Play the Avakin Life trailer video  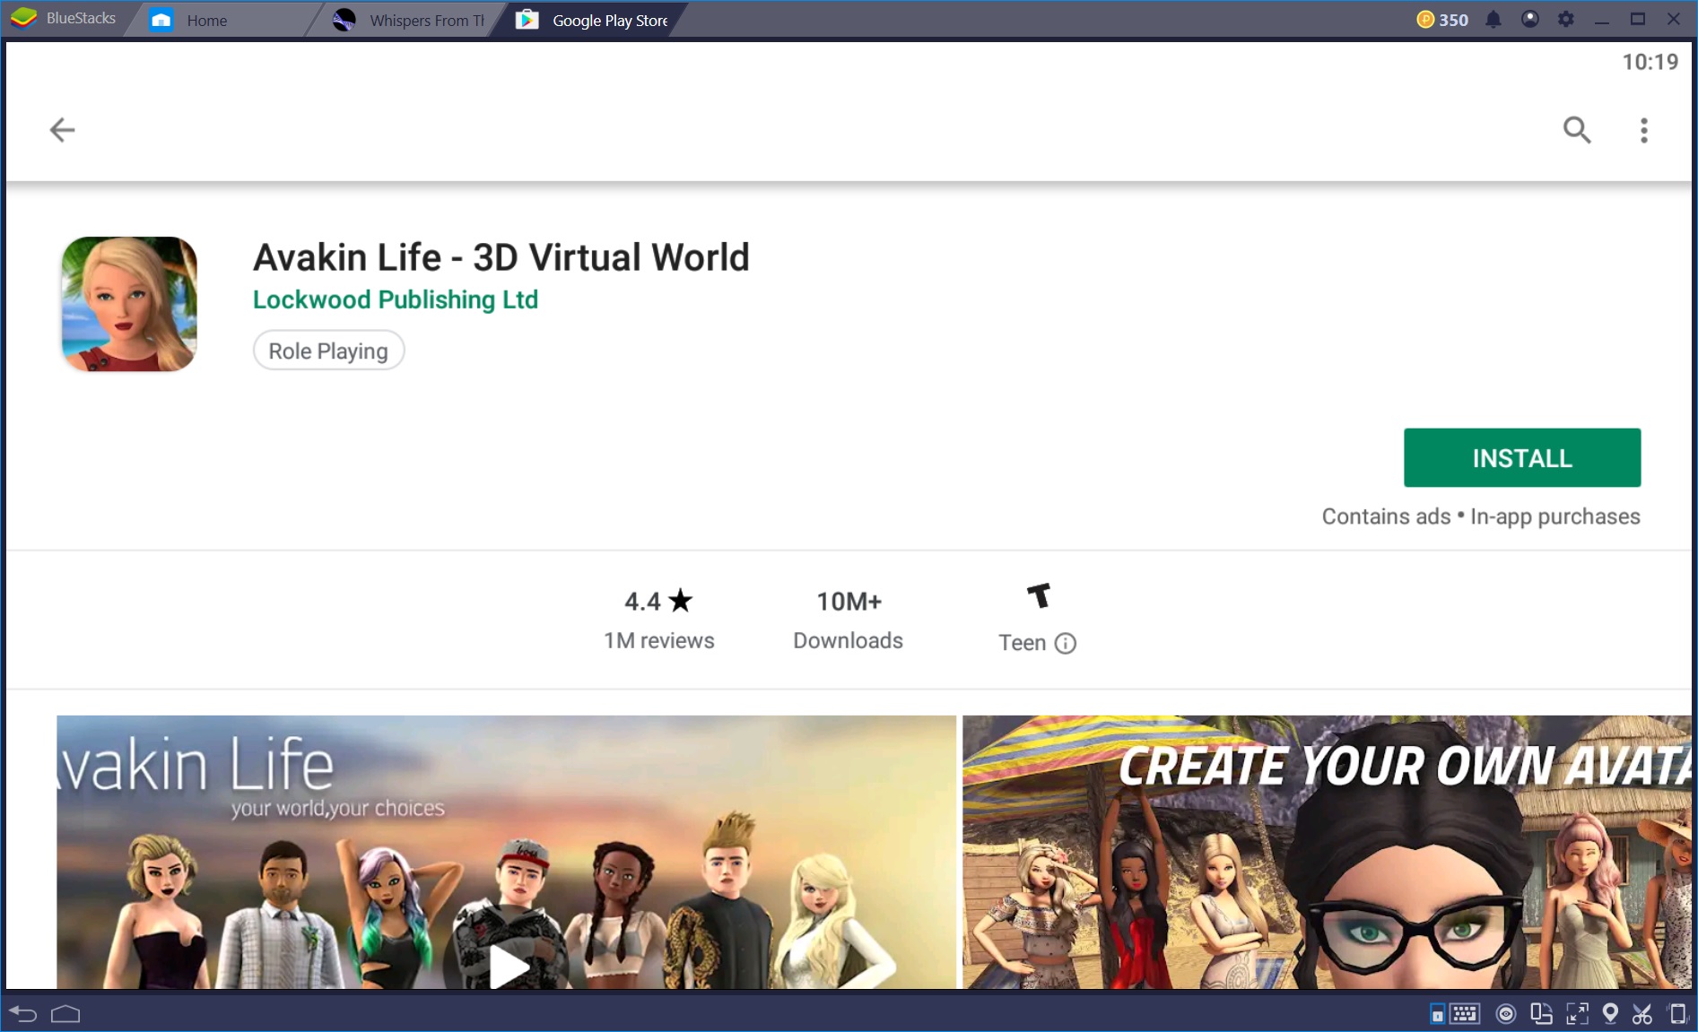point(508,967)
